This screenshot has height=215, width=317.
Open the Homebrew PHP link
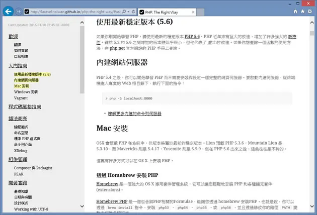[112, 201]
